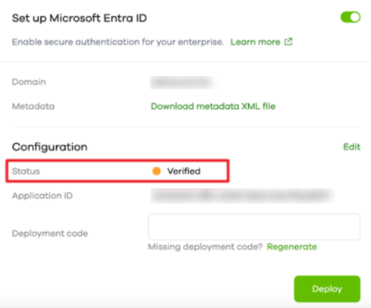Toggle the Microsoft Entra ID switch off
The height and width of the screenshot is (308, 371).
351,17
